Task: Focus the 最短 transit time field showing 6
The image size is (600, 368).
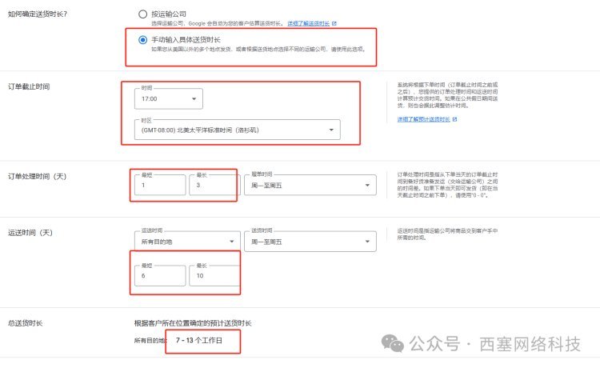Action: (158, 274)
